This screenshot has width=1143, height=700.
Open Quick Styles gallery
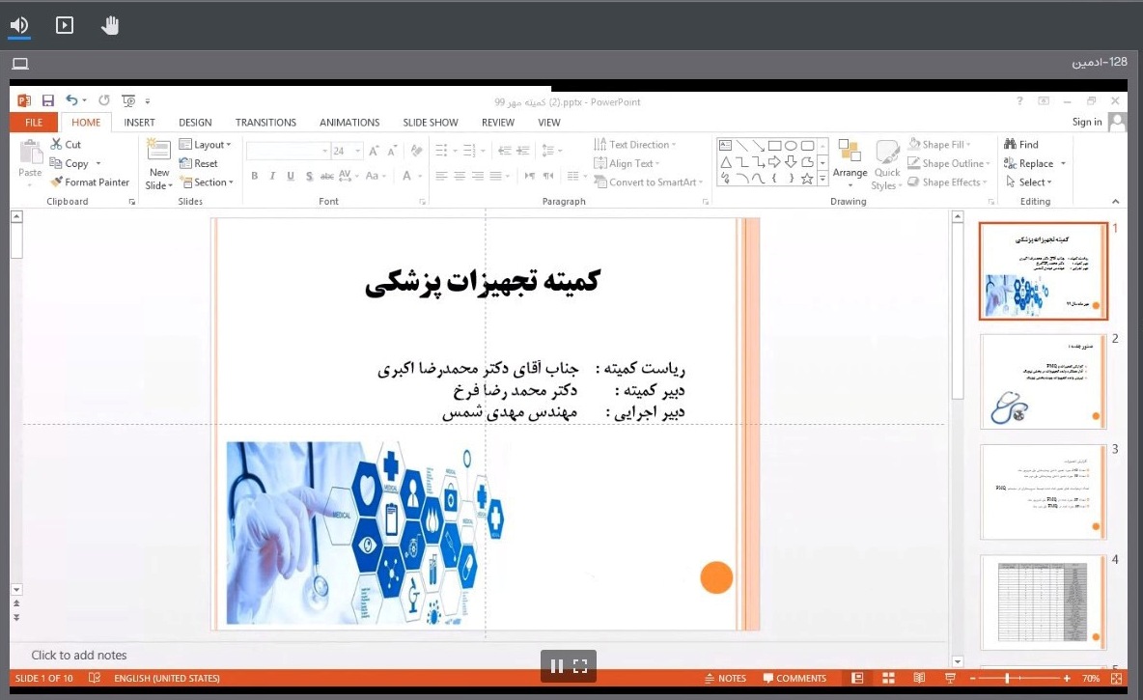pos(886,164)
